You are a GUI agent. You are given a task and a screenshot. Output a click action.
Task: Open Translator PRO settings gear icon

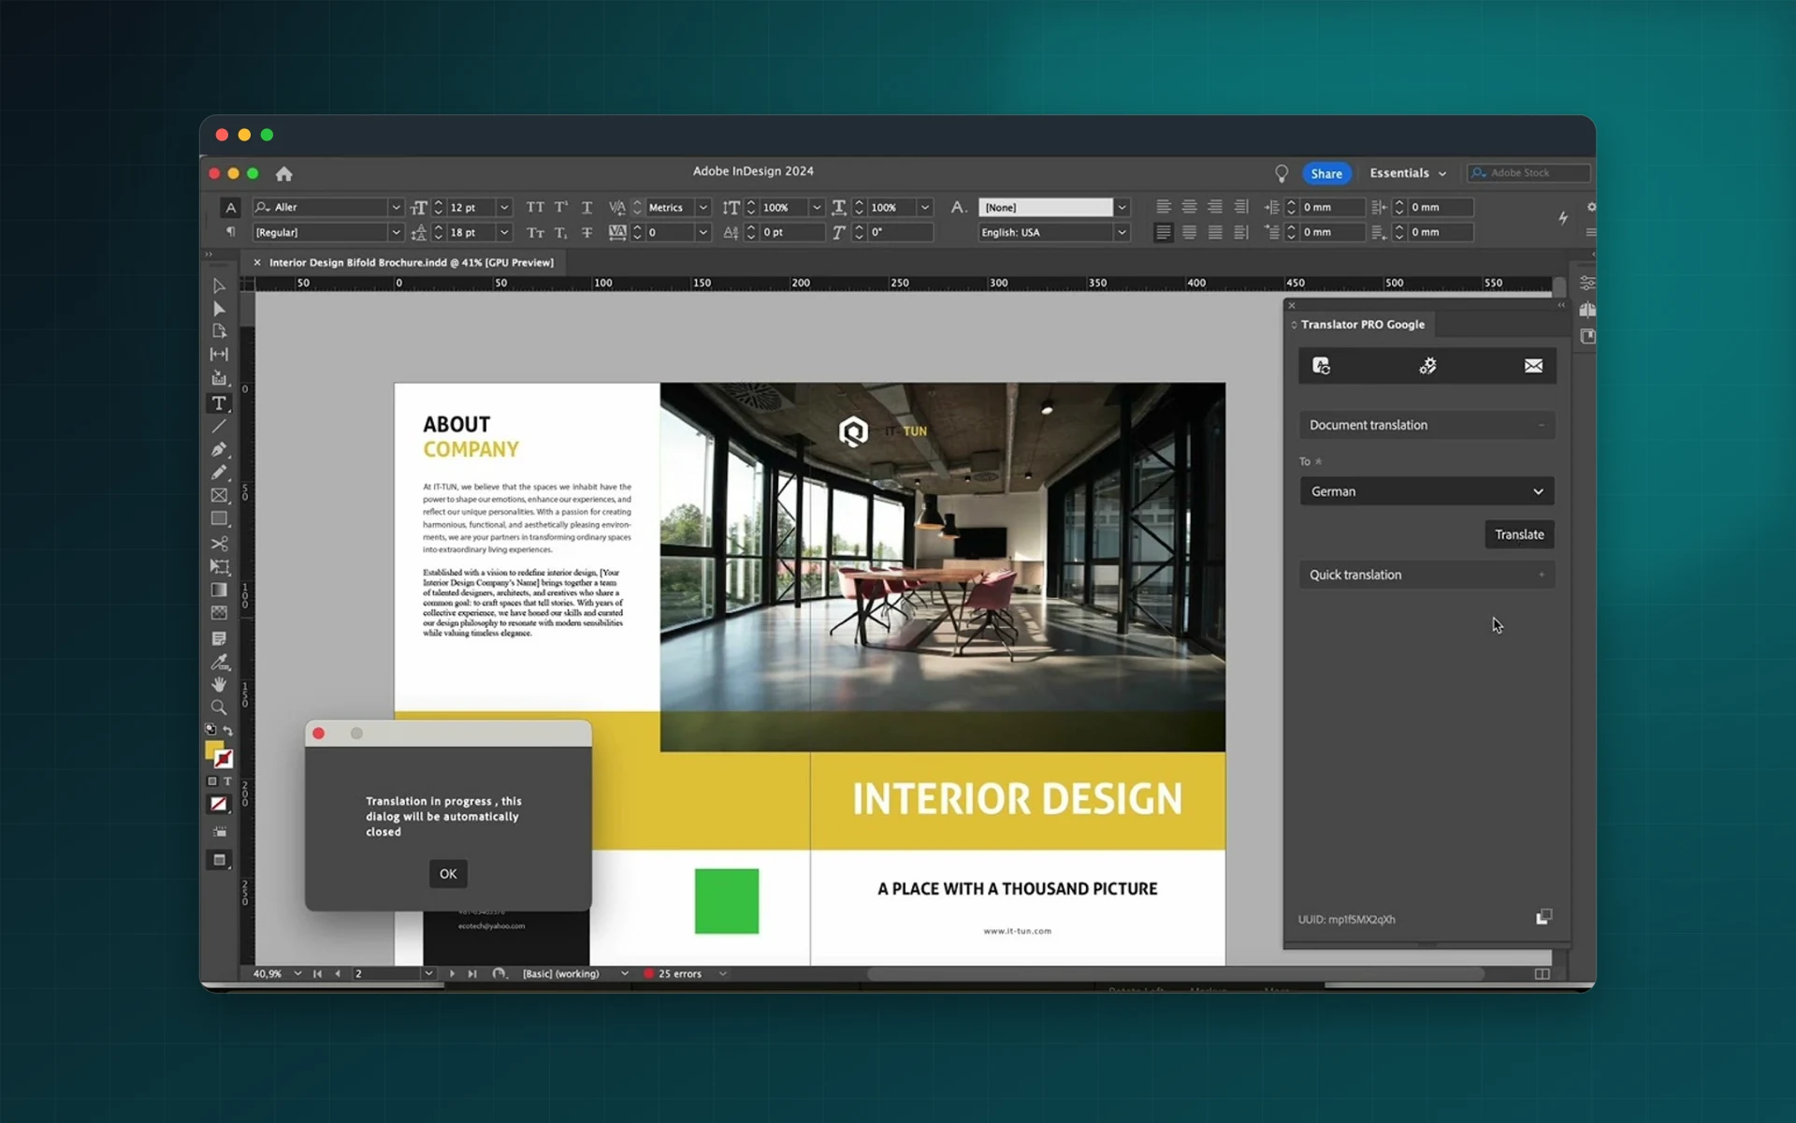coord(1427,366)
